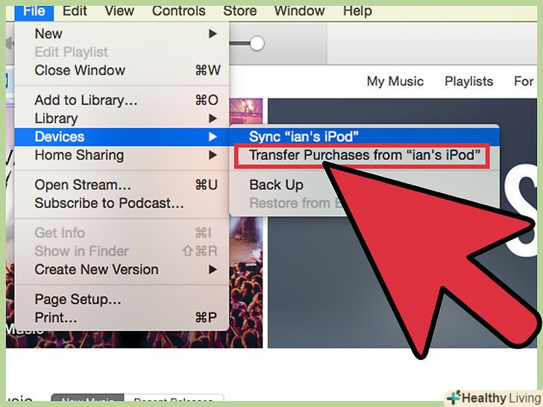Expand the Create New Version submenu
Screen dimensions: 543x407
click(122, 270)
